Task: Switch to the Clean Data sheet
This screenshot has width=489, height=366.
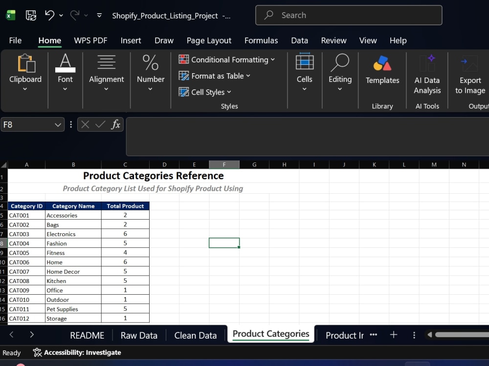Action: click(196, 335)
